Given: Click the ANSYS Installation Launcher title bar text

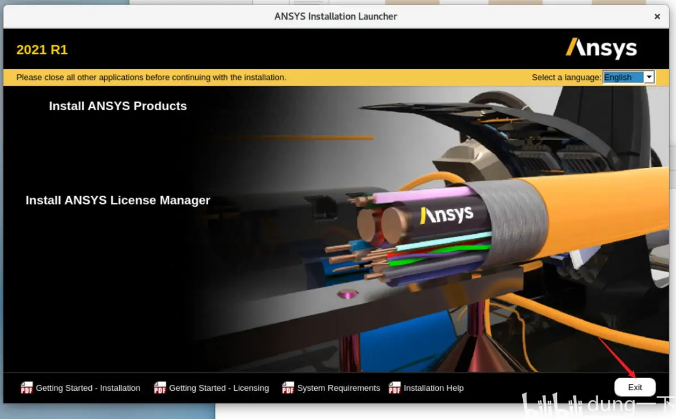Looking at the screenshot, I should (336, 16).
